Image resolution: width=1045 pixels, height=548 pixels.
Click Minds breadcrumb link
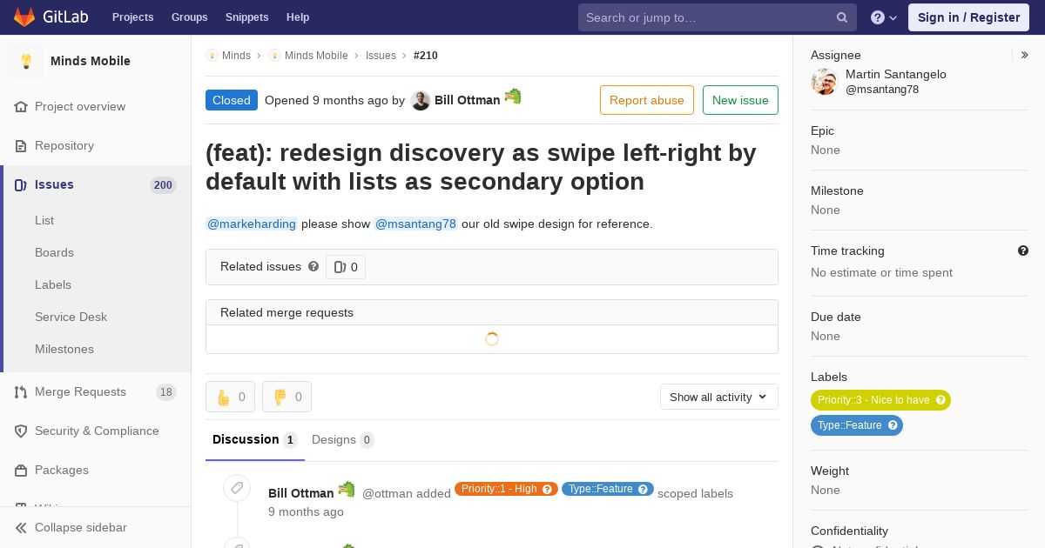coord(236,55)
